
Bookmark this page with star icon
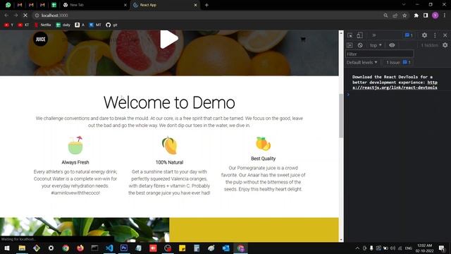pos(404,16)
